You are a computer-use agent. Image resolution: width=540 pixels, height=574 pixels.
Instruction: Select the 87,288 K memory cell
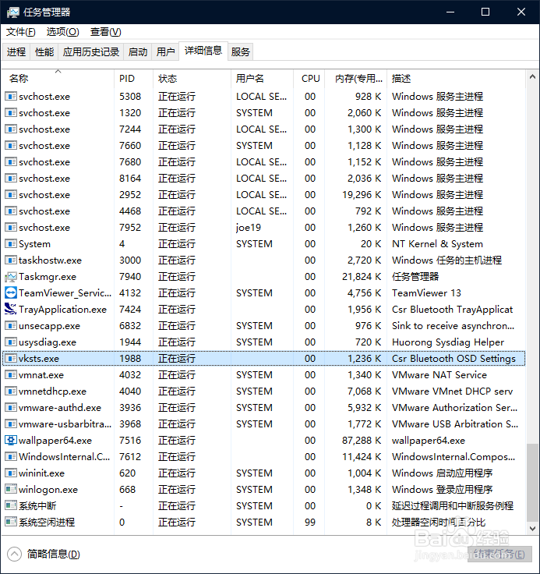point(362,441)
